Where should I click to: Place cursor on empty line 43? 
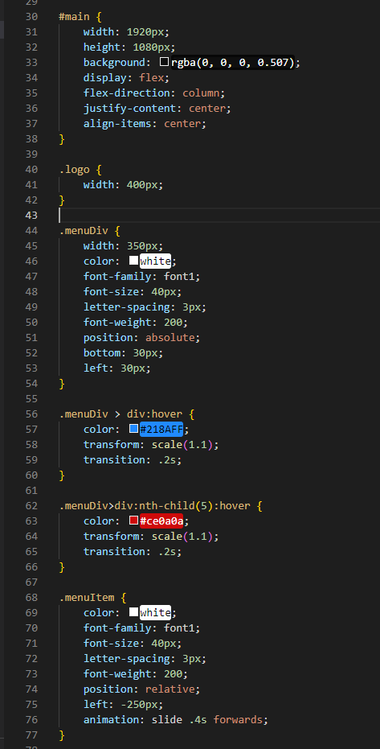(x=219, y=216)
